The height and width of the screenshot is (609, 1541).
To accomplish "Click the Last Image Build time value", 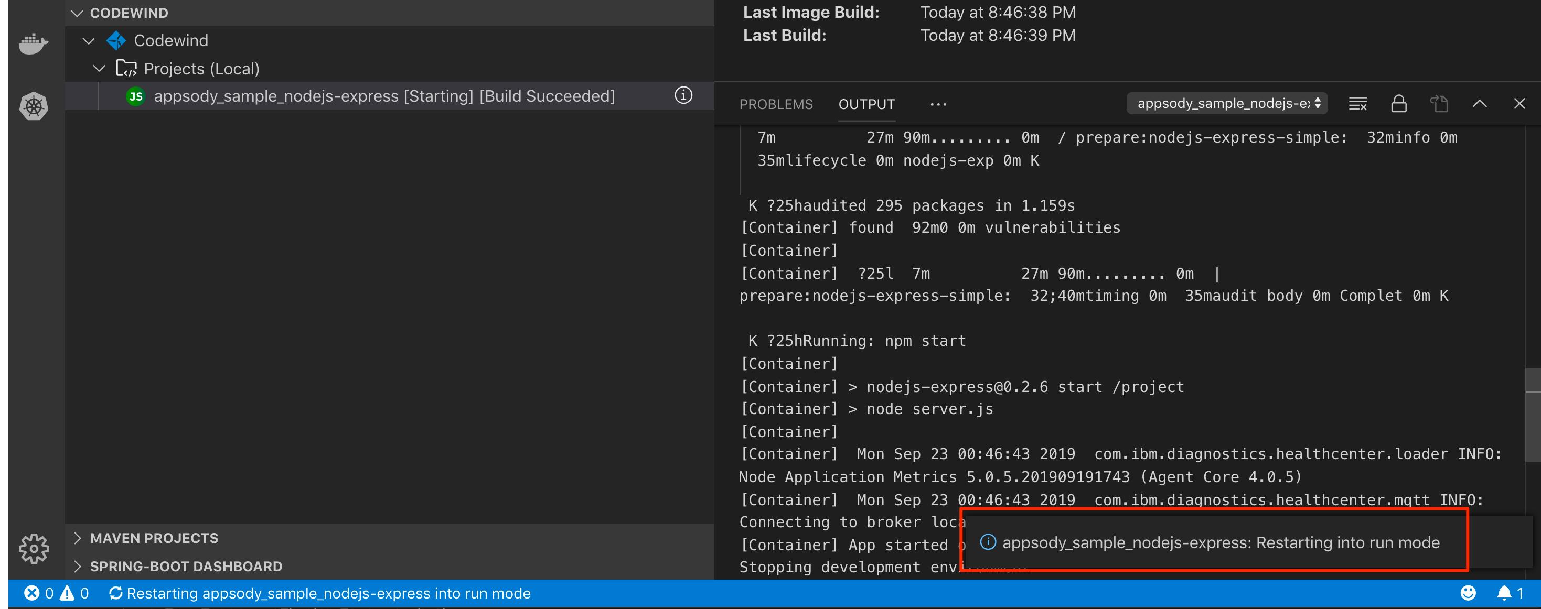I will click(x=998, y=13).
